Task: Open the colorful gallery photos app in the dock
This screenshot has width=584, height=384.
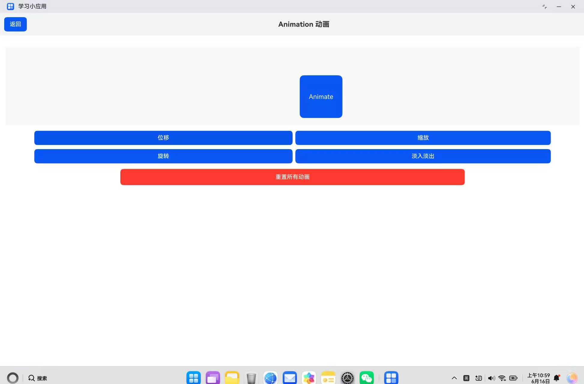Action: 309,378
